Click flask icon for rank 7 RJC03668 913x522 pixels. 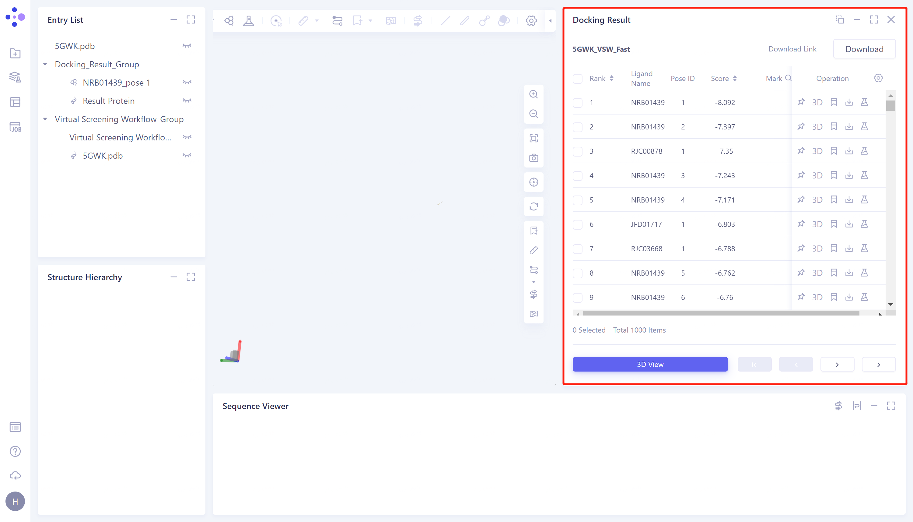pos(864,249)
